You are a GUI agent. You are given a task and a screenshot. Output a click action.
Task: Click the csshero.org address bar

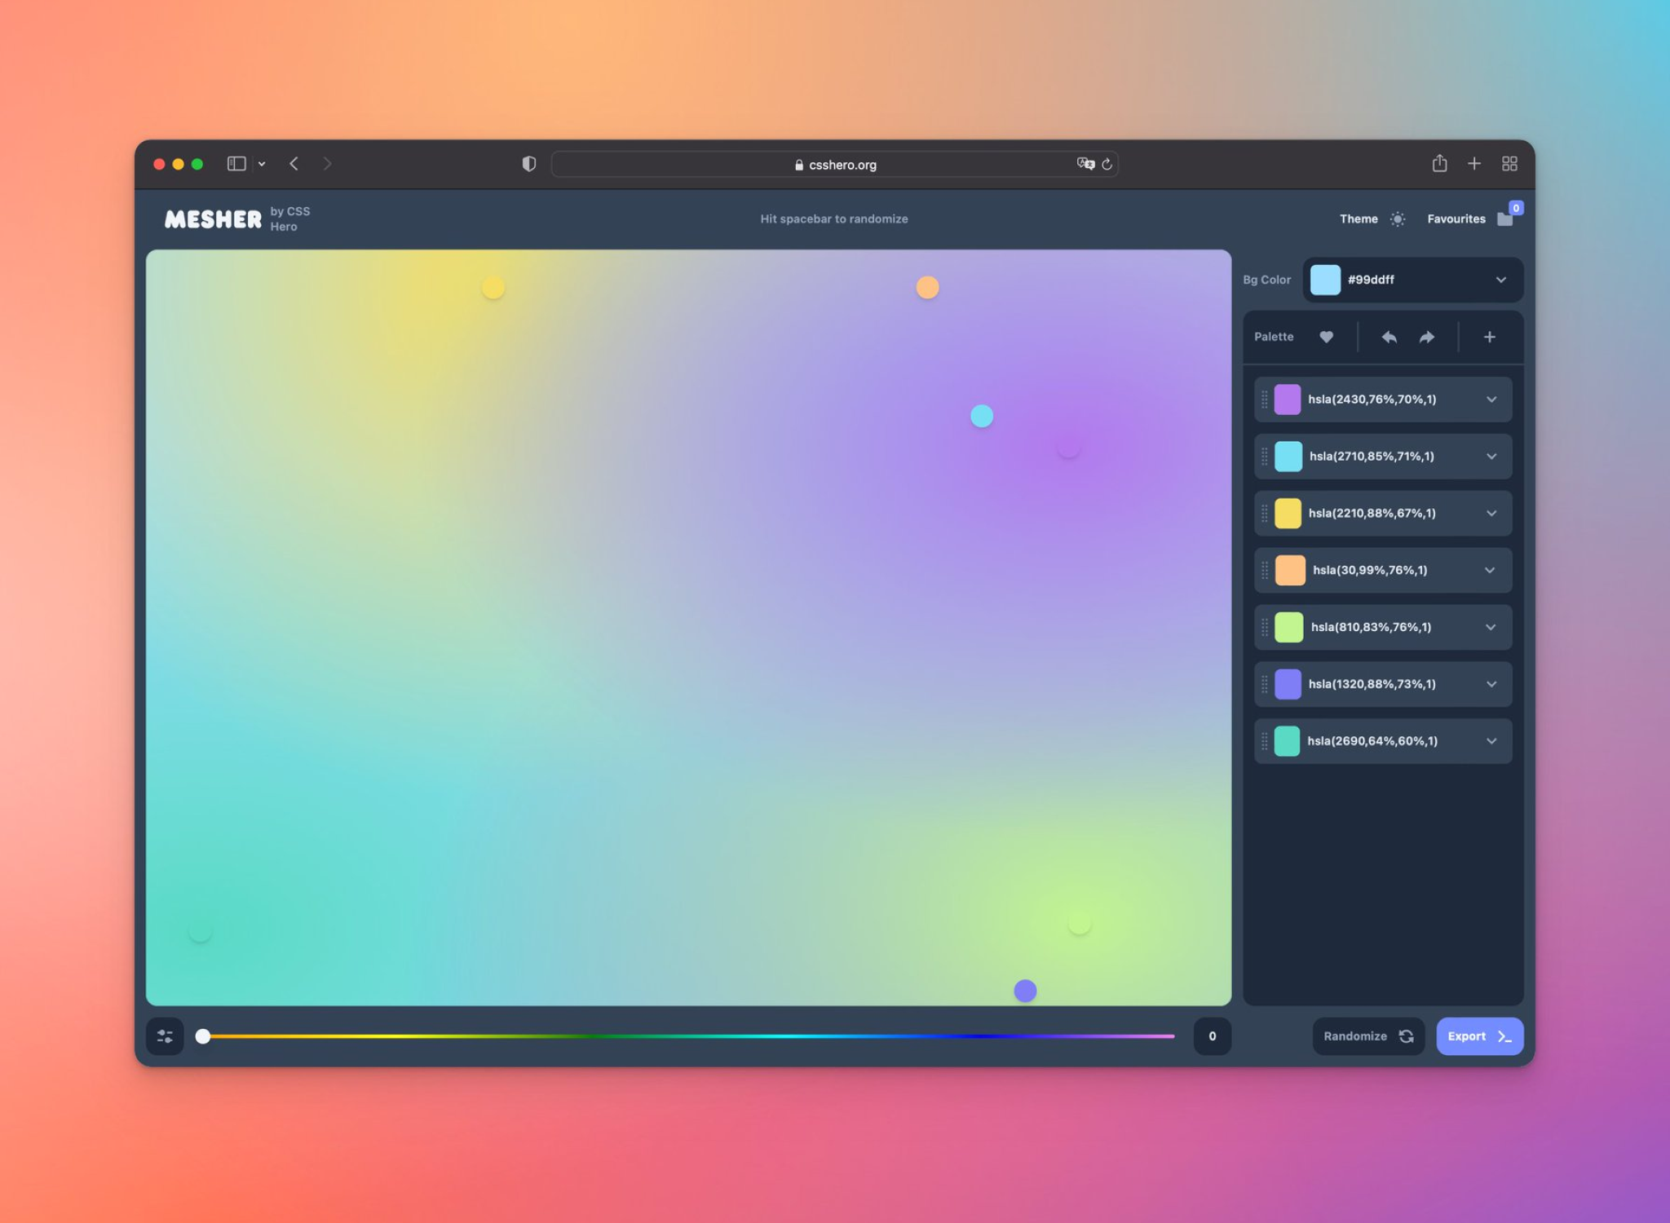pos(834,164)
